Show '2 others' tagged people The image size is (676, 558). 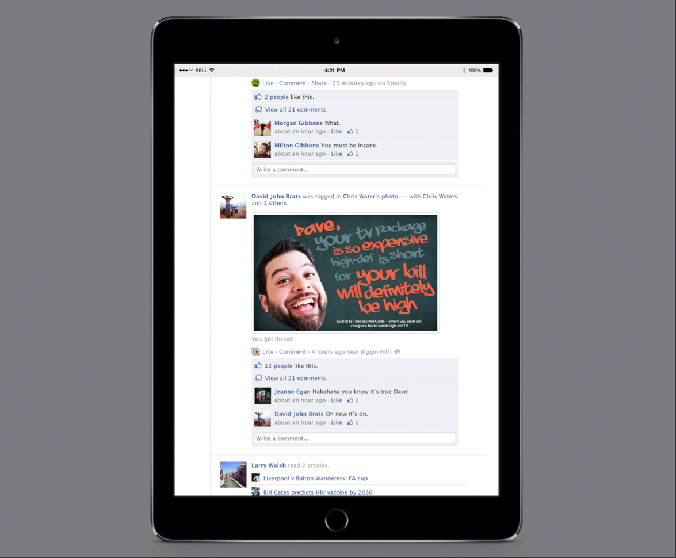[x=275, y=203]
